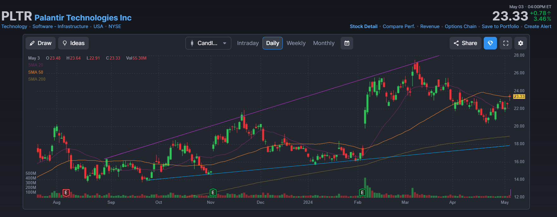Image resolution: width=557 pixels, height=217 pixels.
Task: Click the Mar date axis label
Action: (x=405, y=202)
